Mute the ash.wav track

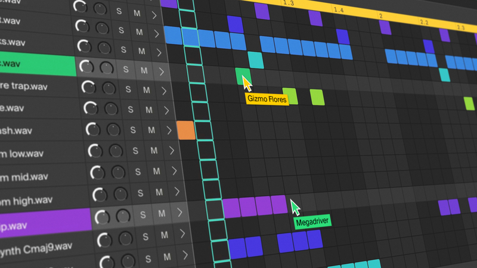pos(151,130)
